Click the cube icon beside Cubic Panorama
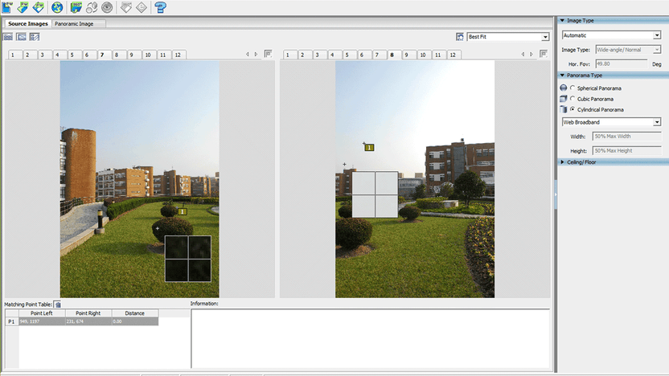 click(564, 99)
